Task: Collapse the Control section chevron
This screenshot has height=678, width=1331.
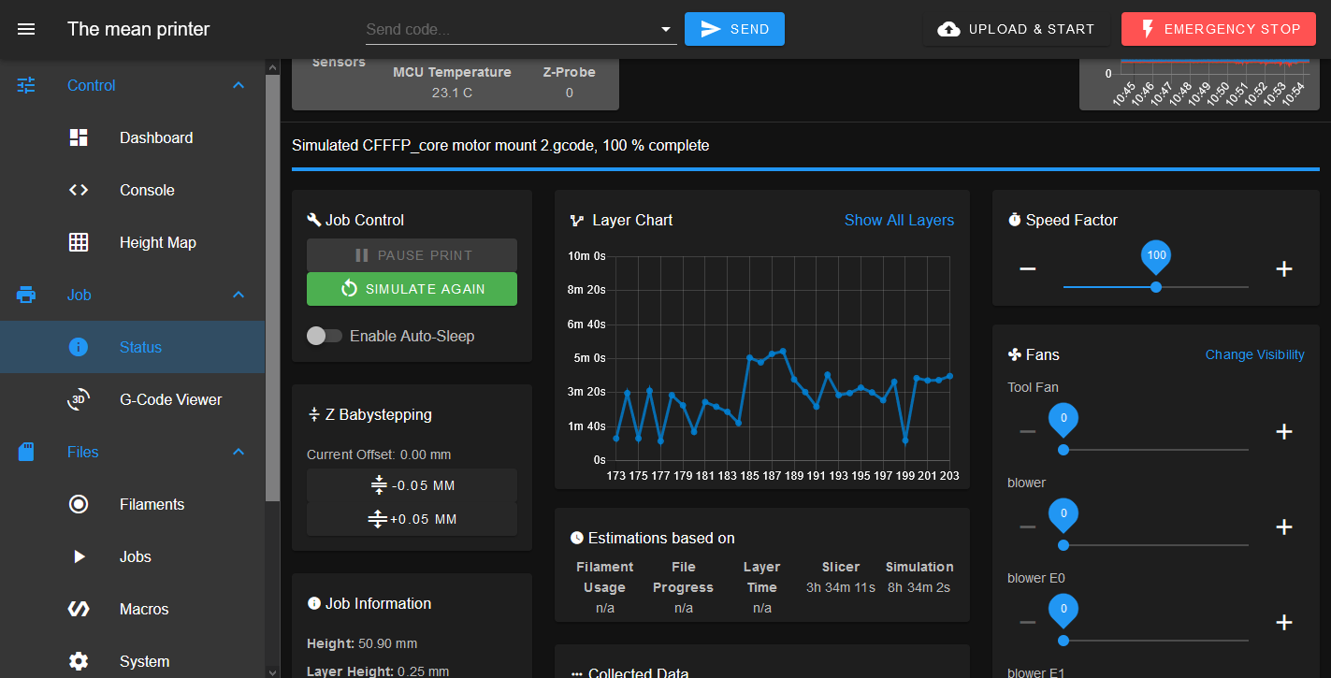Action: tap(239, 85)
